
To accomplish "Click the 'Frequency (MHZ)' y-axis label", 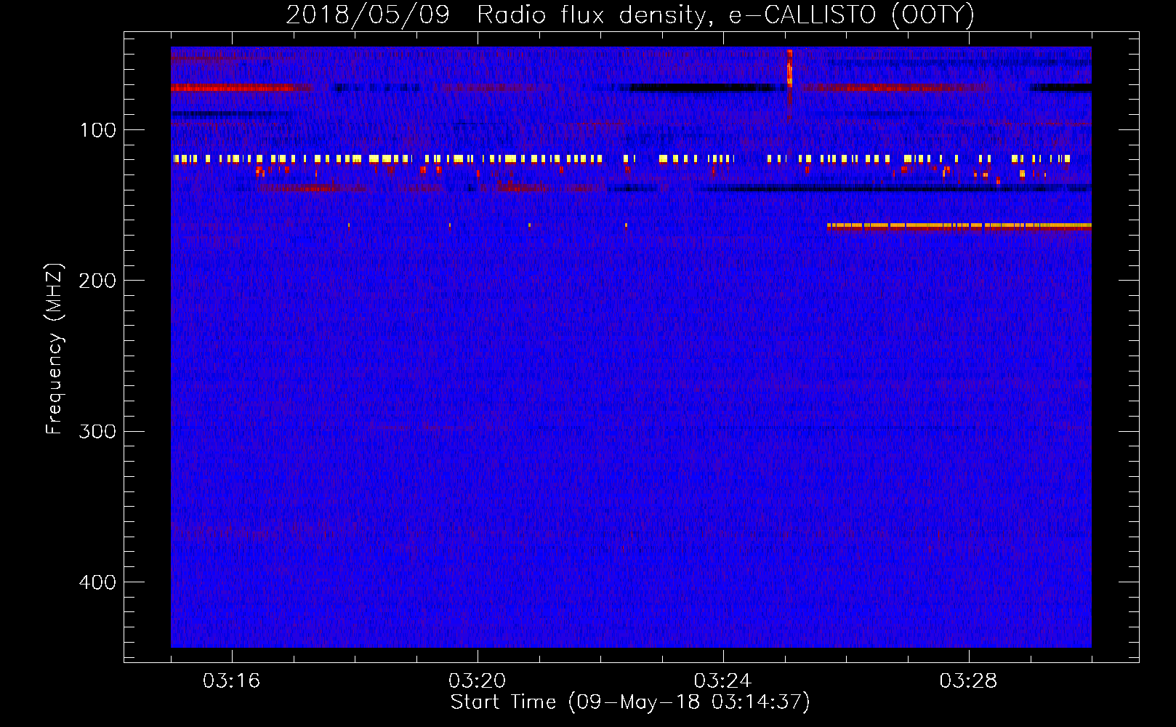I will 55,349.
